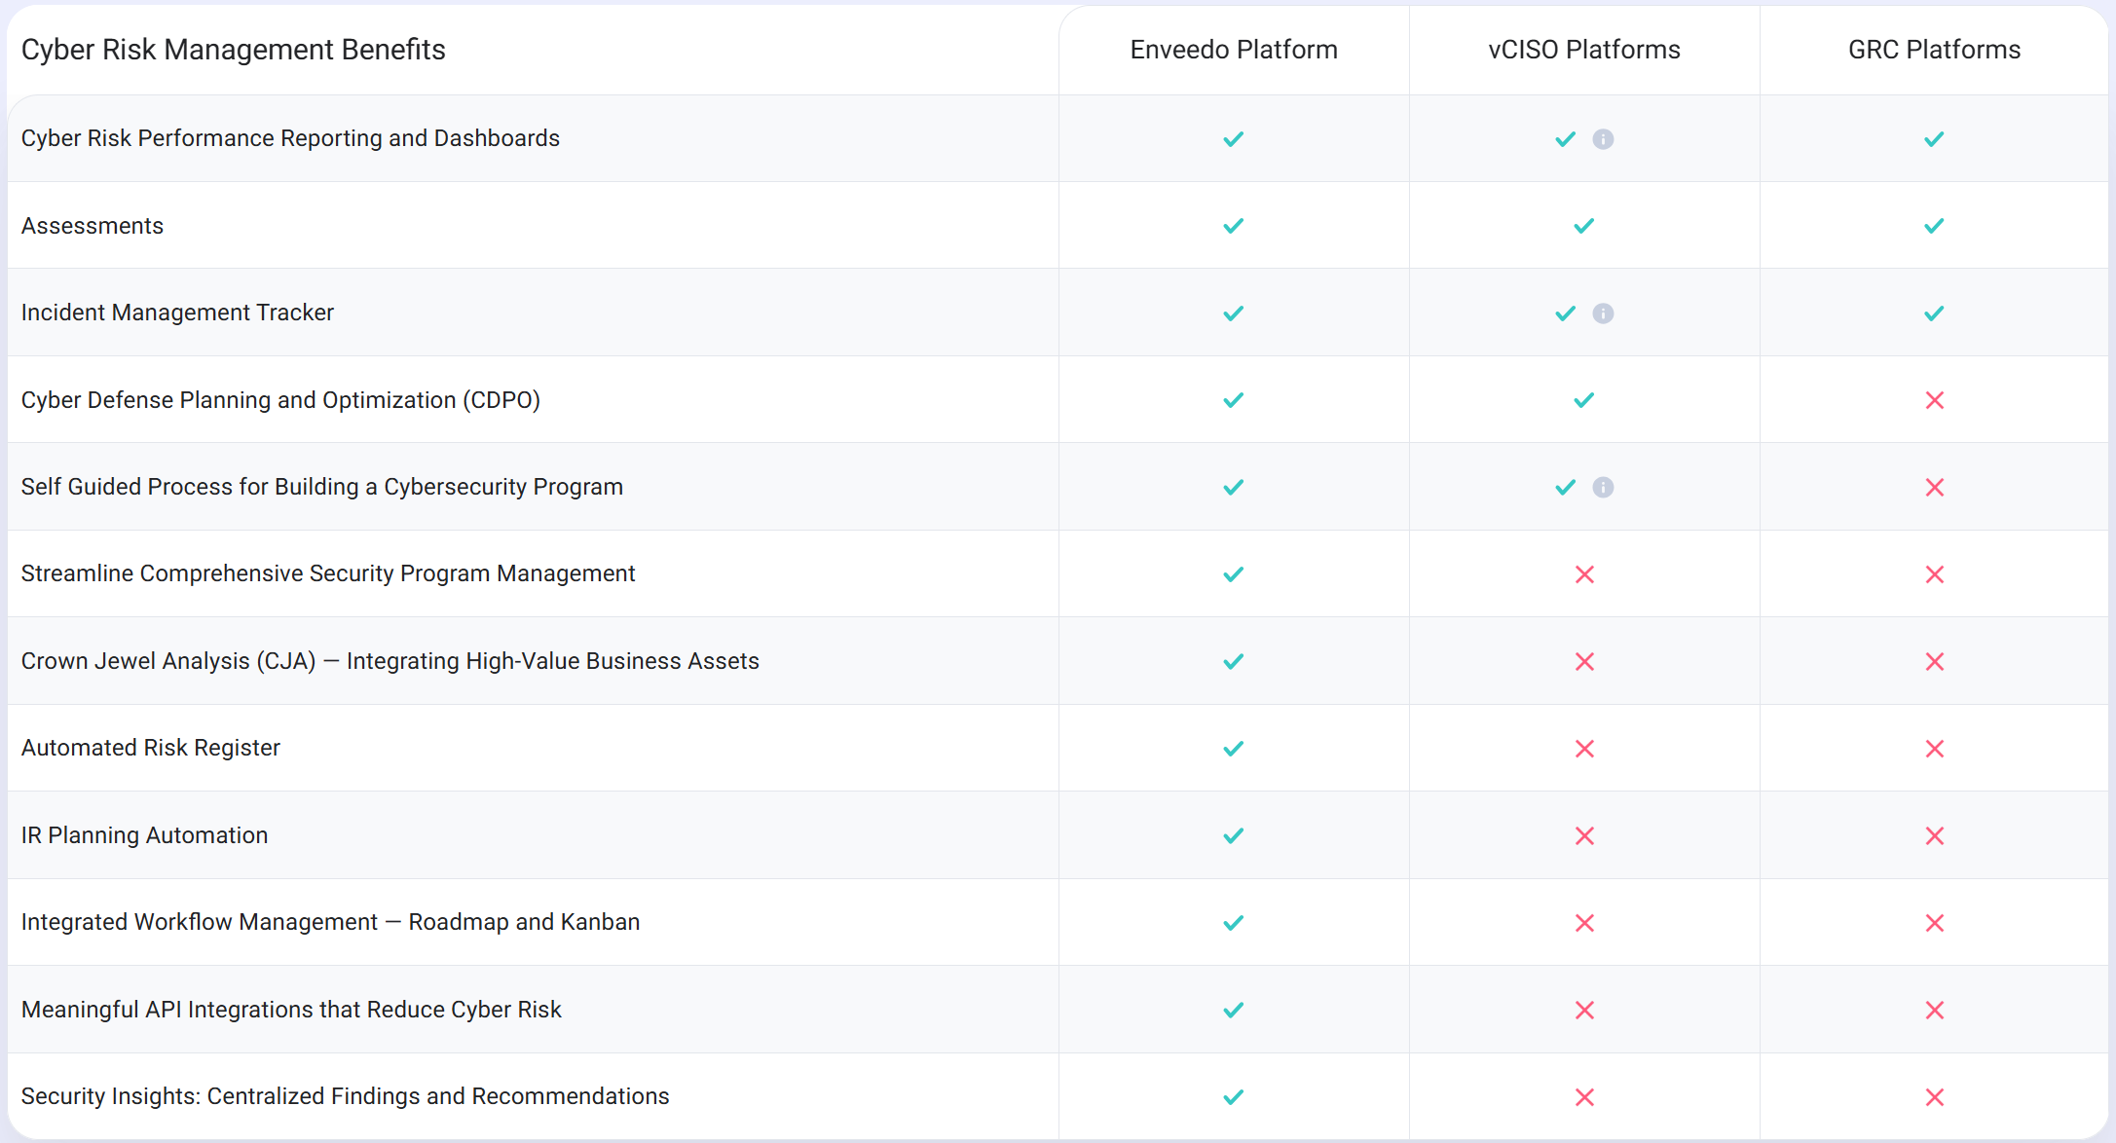
Task: Click the Cyber Risk Management Benefits heading
Action: 234,50
